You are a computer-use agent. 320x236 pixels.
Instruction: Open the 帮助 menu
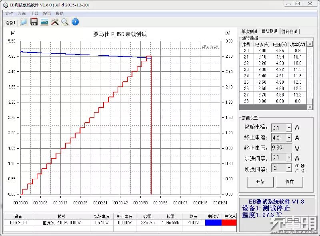point(59,14)
